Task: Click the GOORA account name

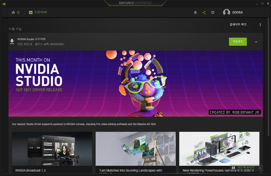Action: [238, 12]
